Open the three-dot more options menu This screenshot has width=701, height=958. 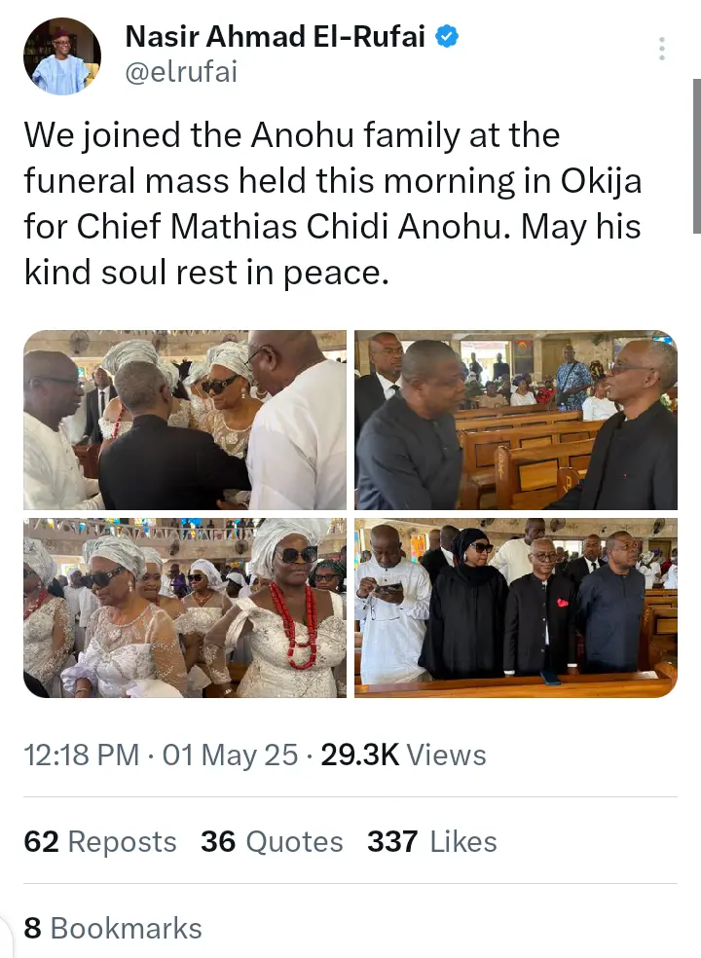click(x=661, y=49)
